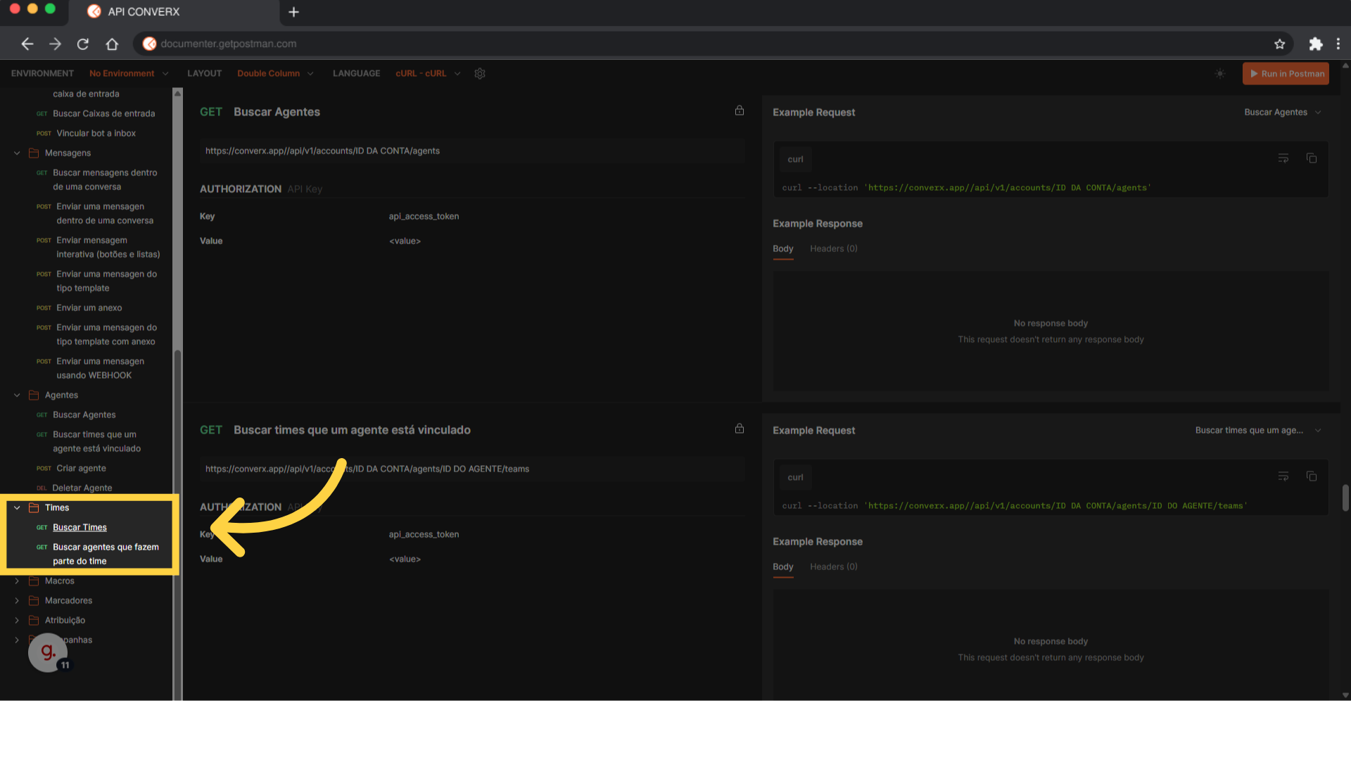Open the Double Column layout dropdown

click(275, 73)
